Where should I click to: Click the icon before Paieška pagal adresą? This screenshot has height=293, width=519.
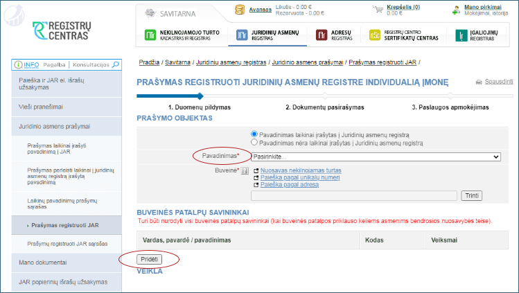pos(256,185)
